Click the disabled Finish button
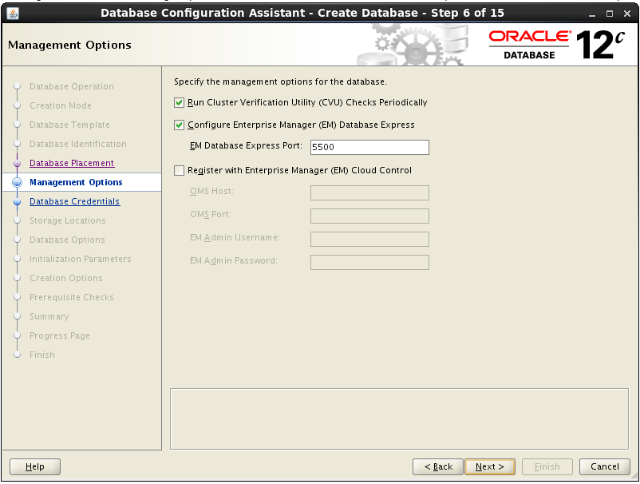The width and height of the screenshot is (640, 484). 547,466
